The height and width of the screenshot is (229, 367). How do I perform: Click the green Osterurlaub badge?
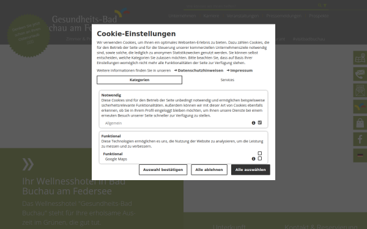point(29,35)
